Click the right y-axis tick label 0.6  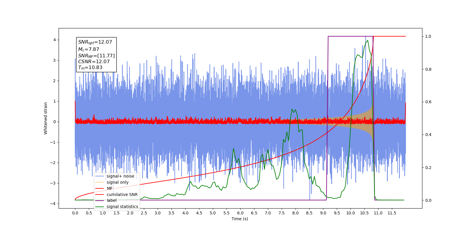tap(428, 102)
